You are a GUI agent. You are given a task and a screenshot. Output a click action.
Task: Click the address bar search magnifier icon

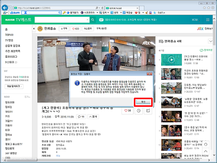97,8
